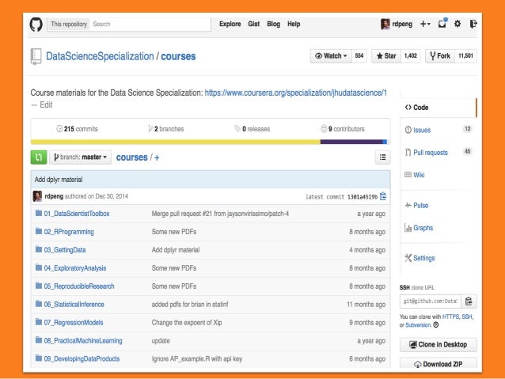Click rdpeng avatar in header
Image resolution: width=505 pixels, height=379 pixels.
[x=385, y=24]
